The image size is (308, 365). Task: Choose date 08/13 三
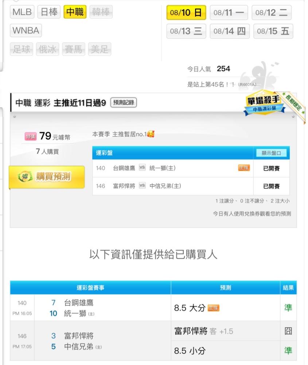pyautogui.click(x=186, y=31)
